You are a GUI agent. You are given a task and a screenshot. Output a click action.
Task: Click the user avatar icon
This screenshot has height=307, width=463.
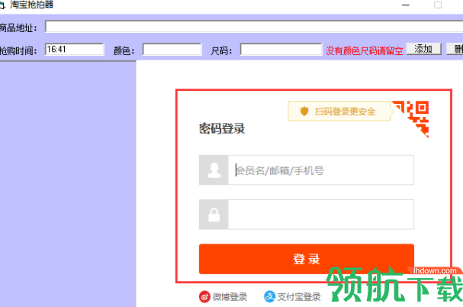tap(214, 170)
